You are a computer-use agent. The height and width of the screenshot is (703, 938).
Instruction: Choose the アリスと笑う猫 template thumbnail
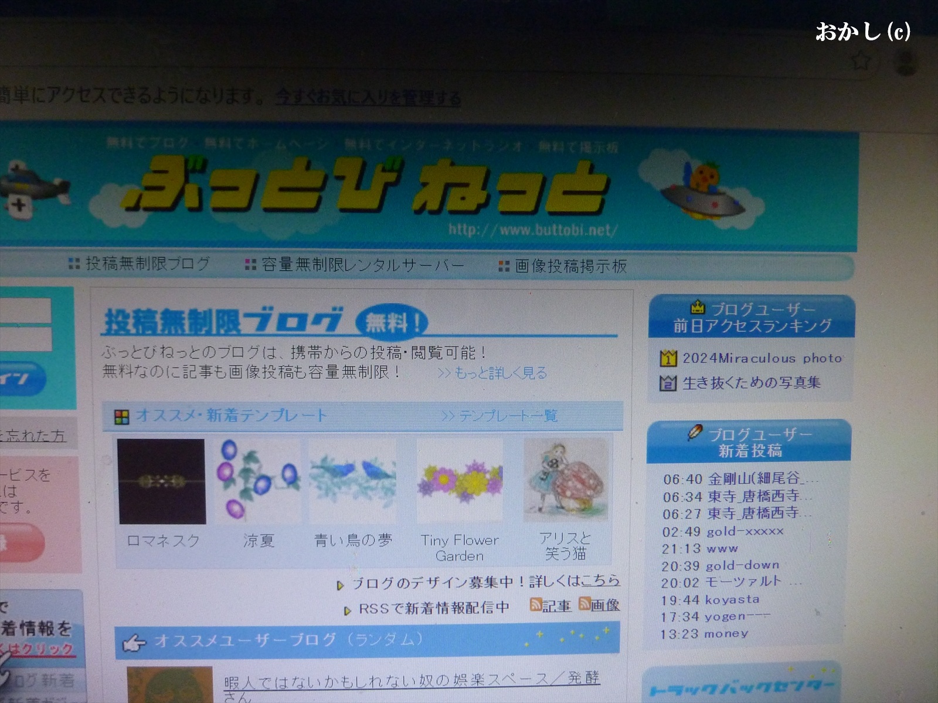tap(565, 480)
